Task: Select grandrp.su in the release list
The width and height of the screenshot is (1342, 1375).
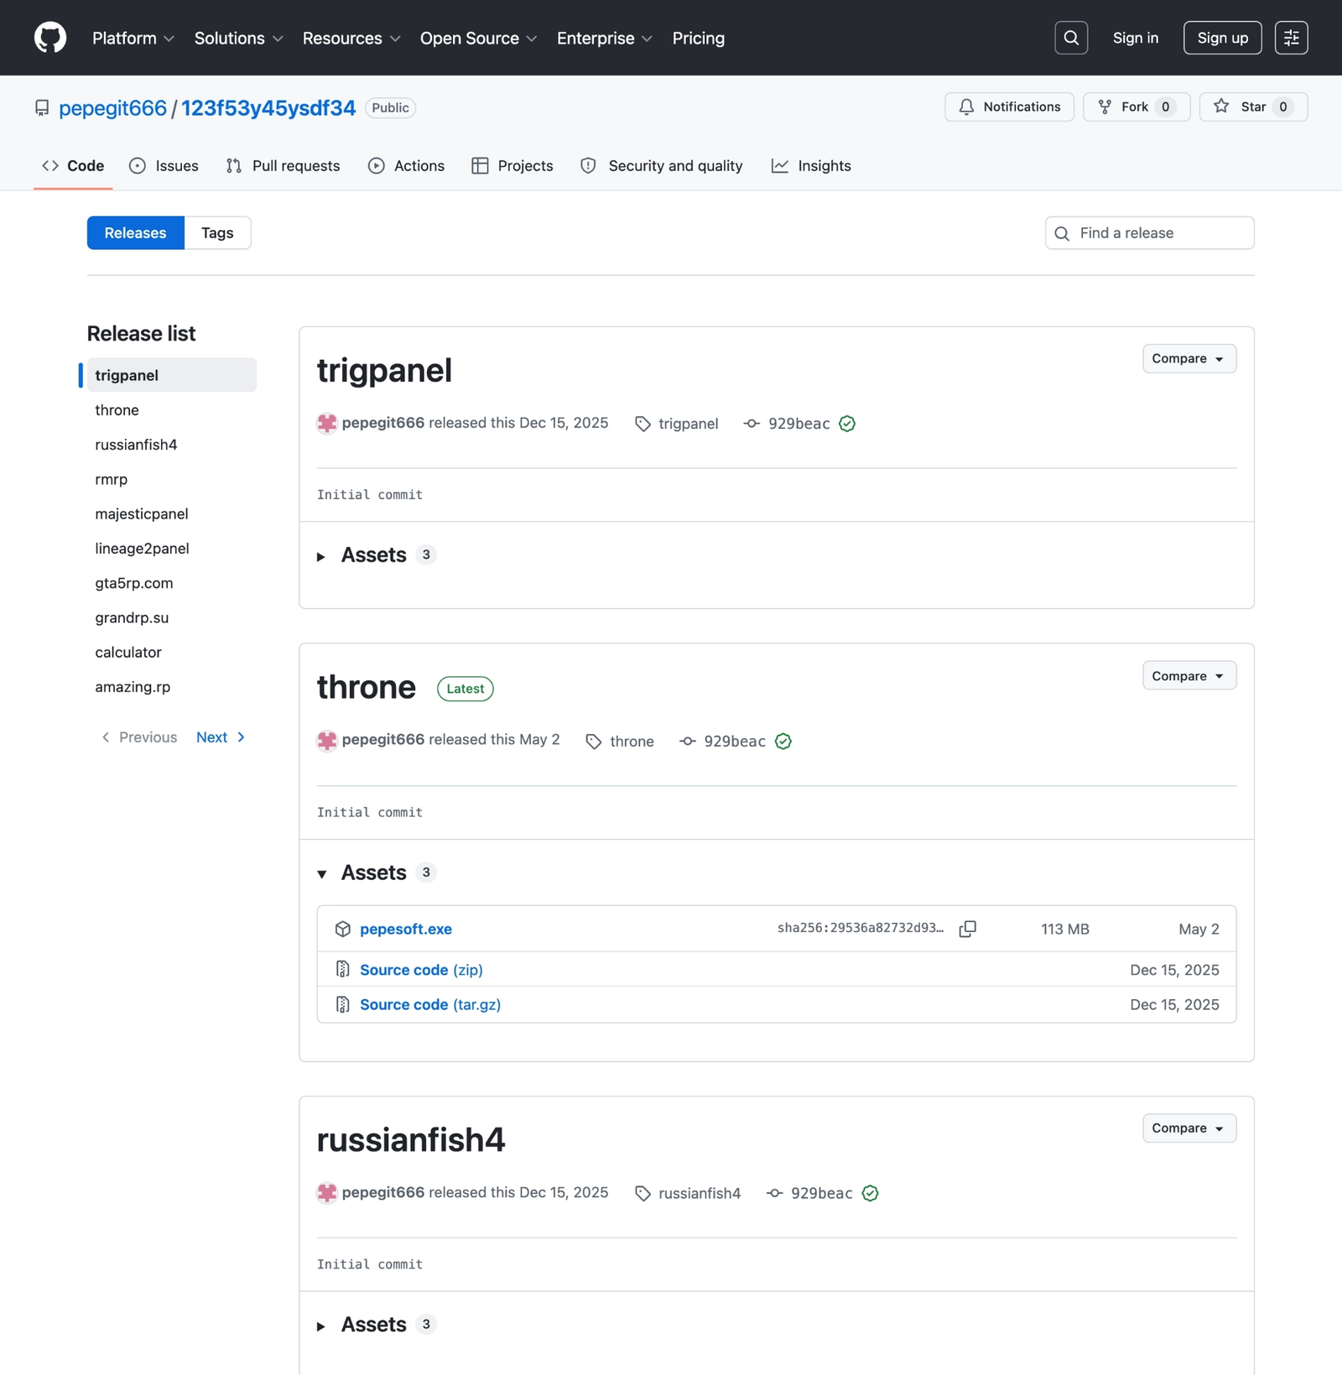Action: (x=171, y=617)
